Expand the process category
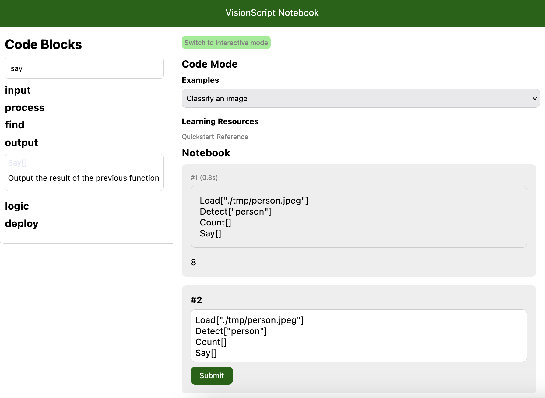Screen dimensions: 545x398 pos(25,108)
